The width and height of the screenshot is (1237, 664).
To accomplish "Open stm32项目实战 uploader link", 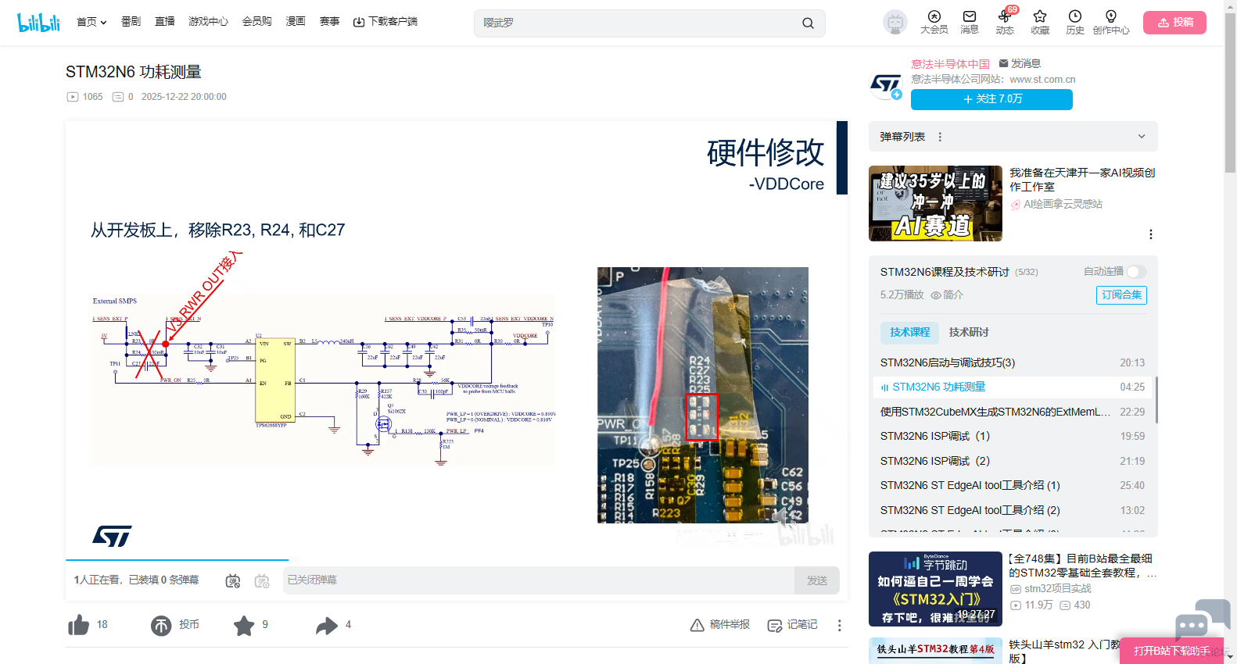I will 1051,588.
